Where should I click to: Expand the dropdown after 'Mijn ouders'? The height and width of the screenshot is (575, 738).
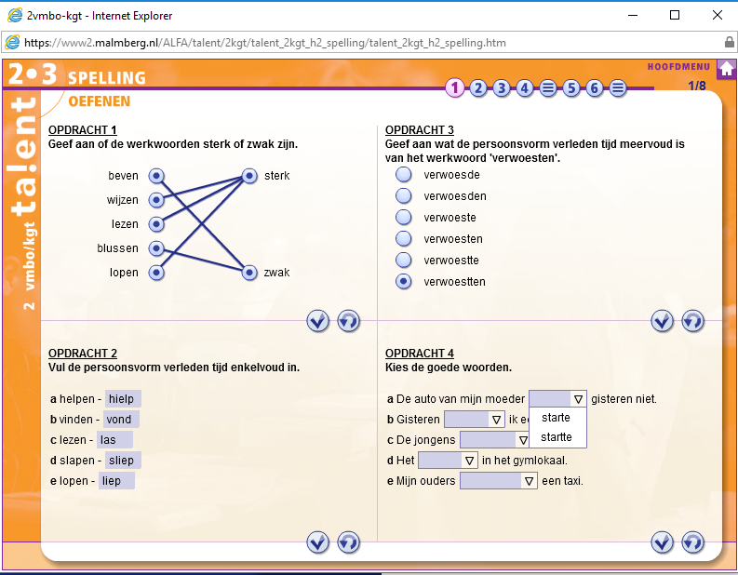[529, 481]
